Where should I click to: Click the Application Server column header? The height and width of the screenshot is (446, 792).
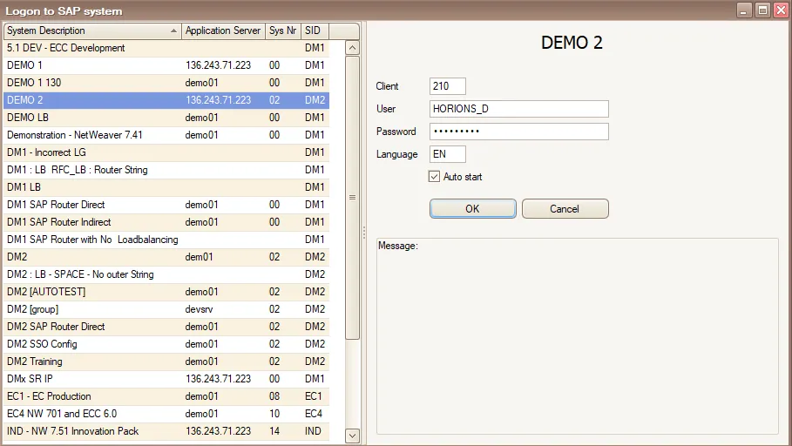coord(223,30)
